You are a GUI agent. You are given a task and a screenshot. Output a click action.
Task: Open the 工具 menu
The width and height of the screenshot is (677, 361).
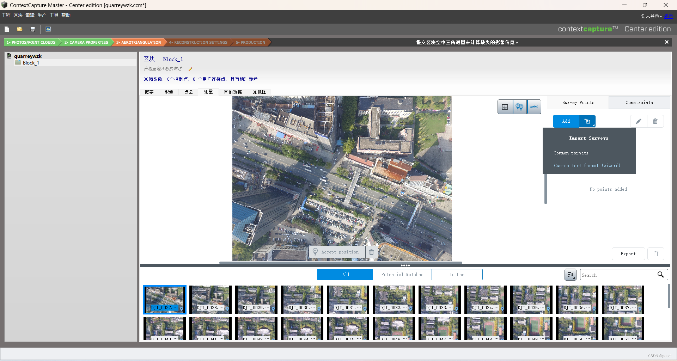pyautogui.click(x=54, y=15)
